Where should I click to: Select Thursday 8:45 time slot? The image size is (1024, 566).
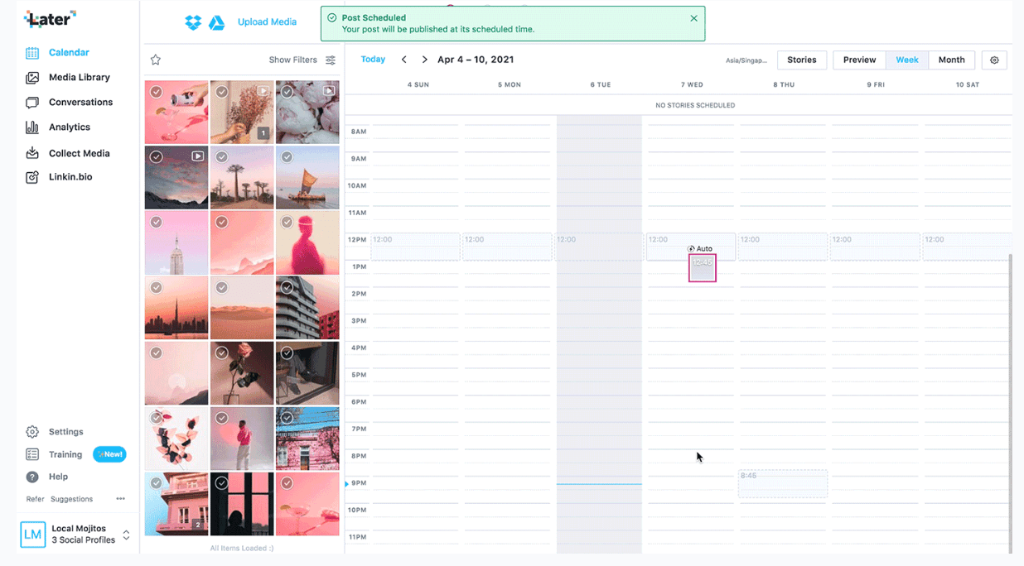click(x=783, y=484)
